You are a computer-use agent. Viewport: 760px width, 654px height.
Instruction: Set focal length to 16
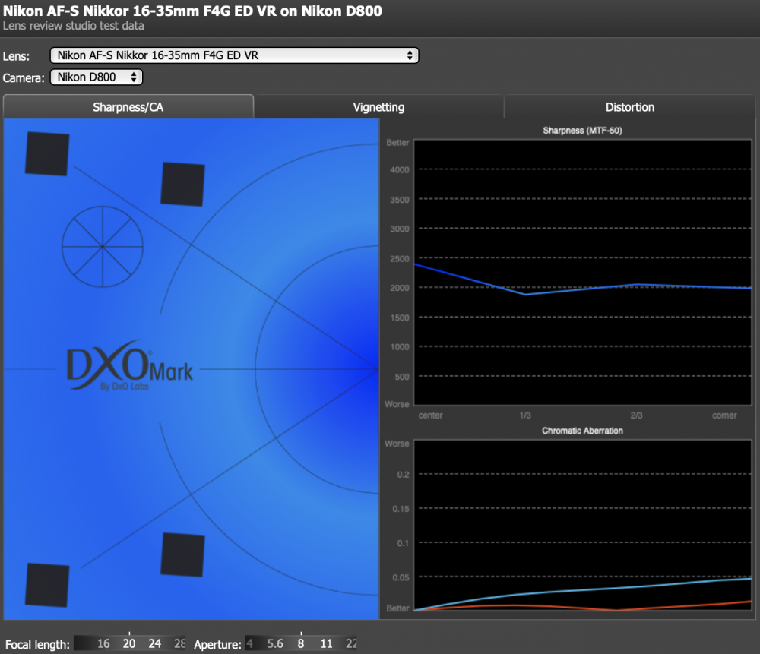coord(103,643)
